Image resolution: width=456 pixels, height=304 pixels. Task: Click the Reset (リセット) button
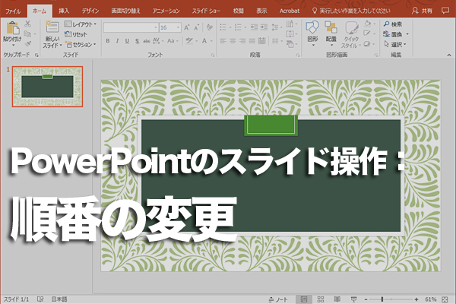76,34
